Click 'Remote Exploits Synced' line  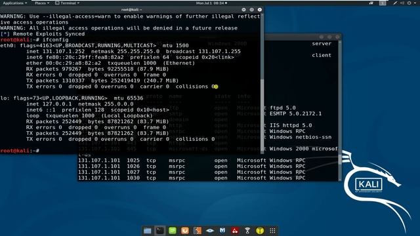pyautogui.click(x=49, y=34)
